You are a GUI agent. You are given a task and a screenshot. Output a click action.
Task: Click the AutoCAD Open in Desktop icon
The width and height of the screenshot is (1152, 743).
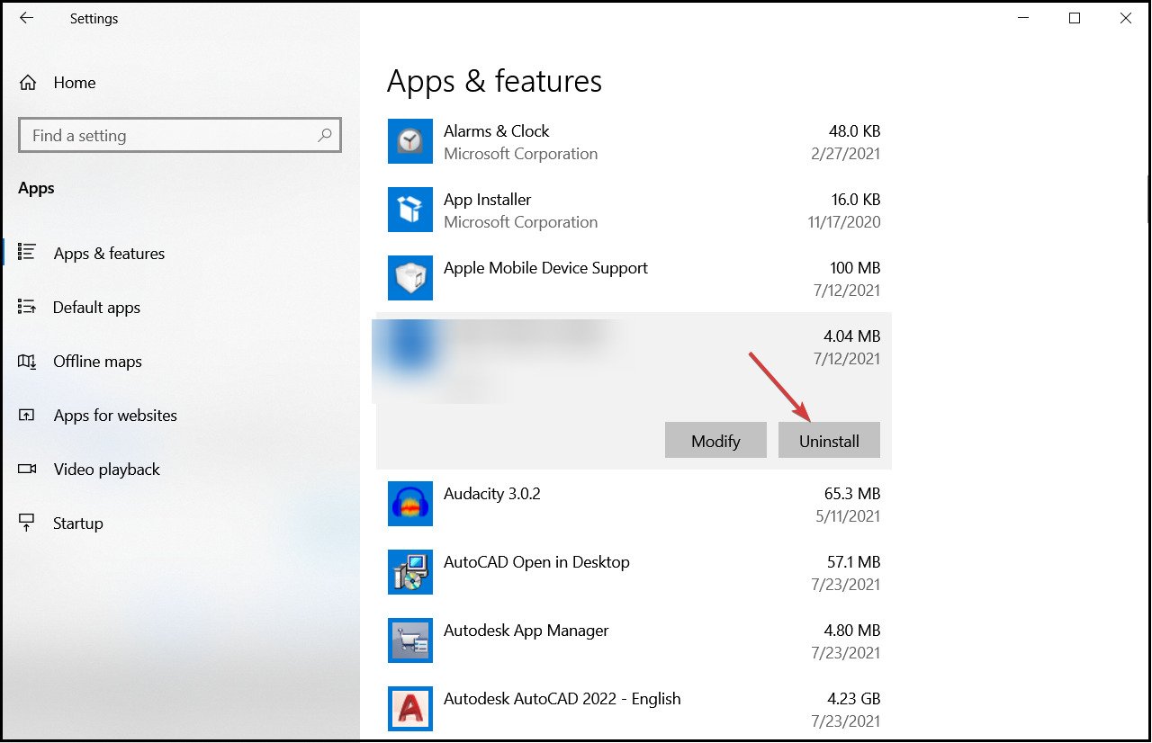point(410,572)
